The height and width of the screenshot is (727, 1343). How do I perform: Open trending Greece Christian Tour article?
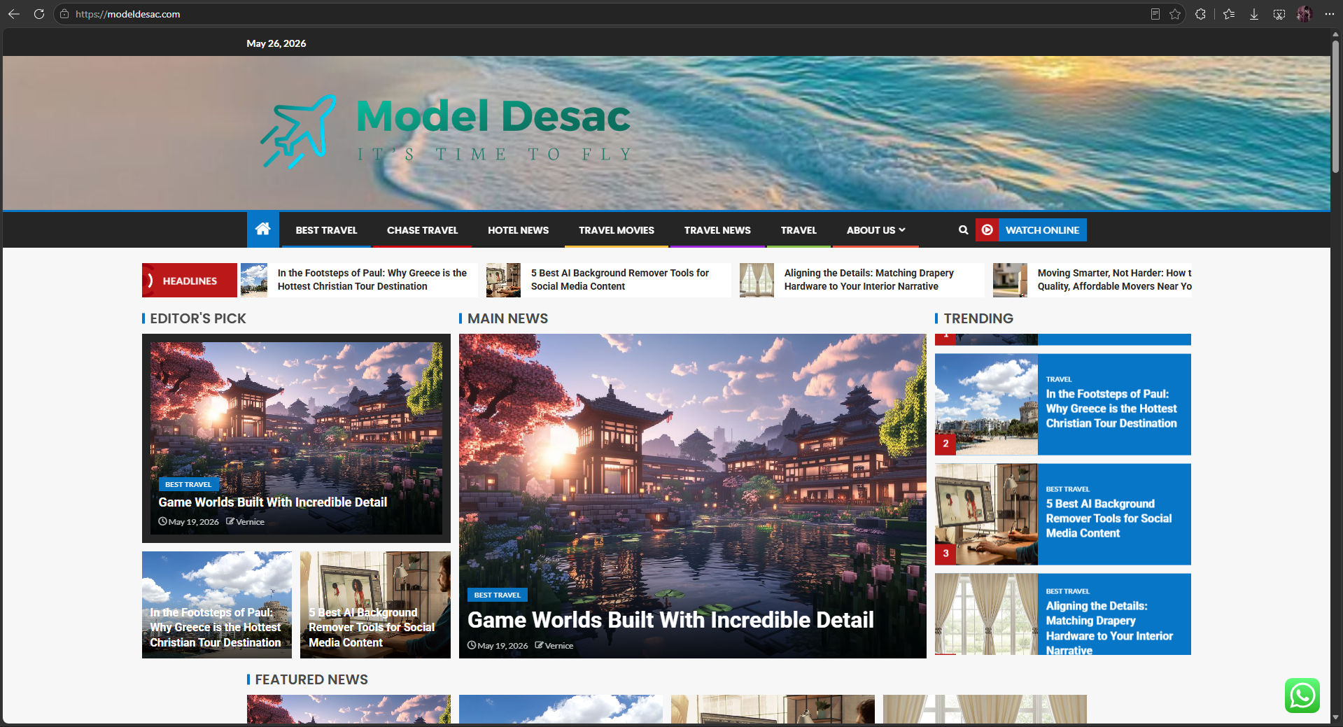pyautogui.click(x=1111, y=409)
